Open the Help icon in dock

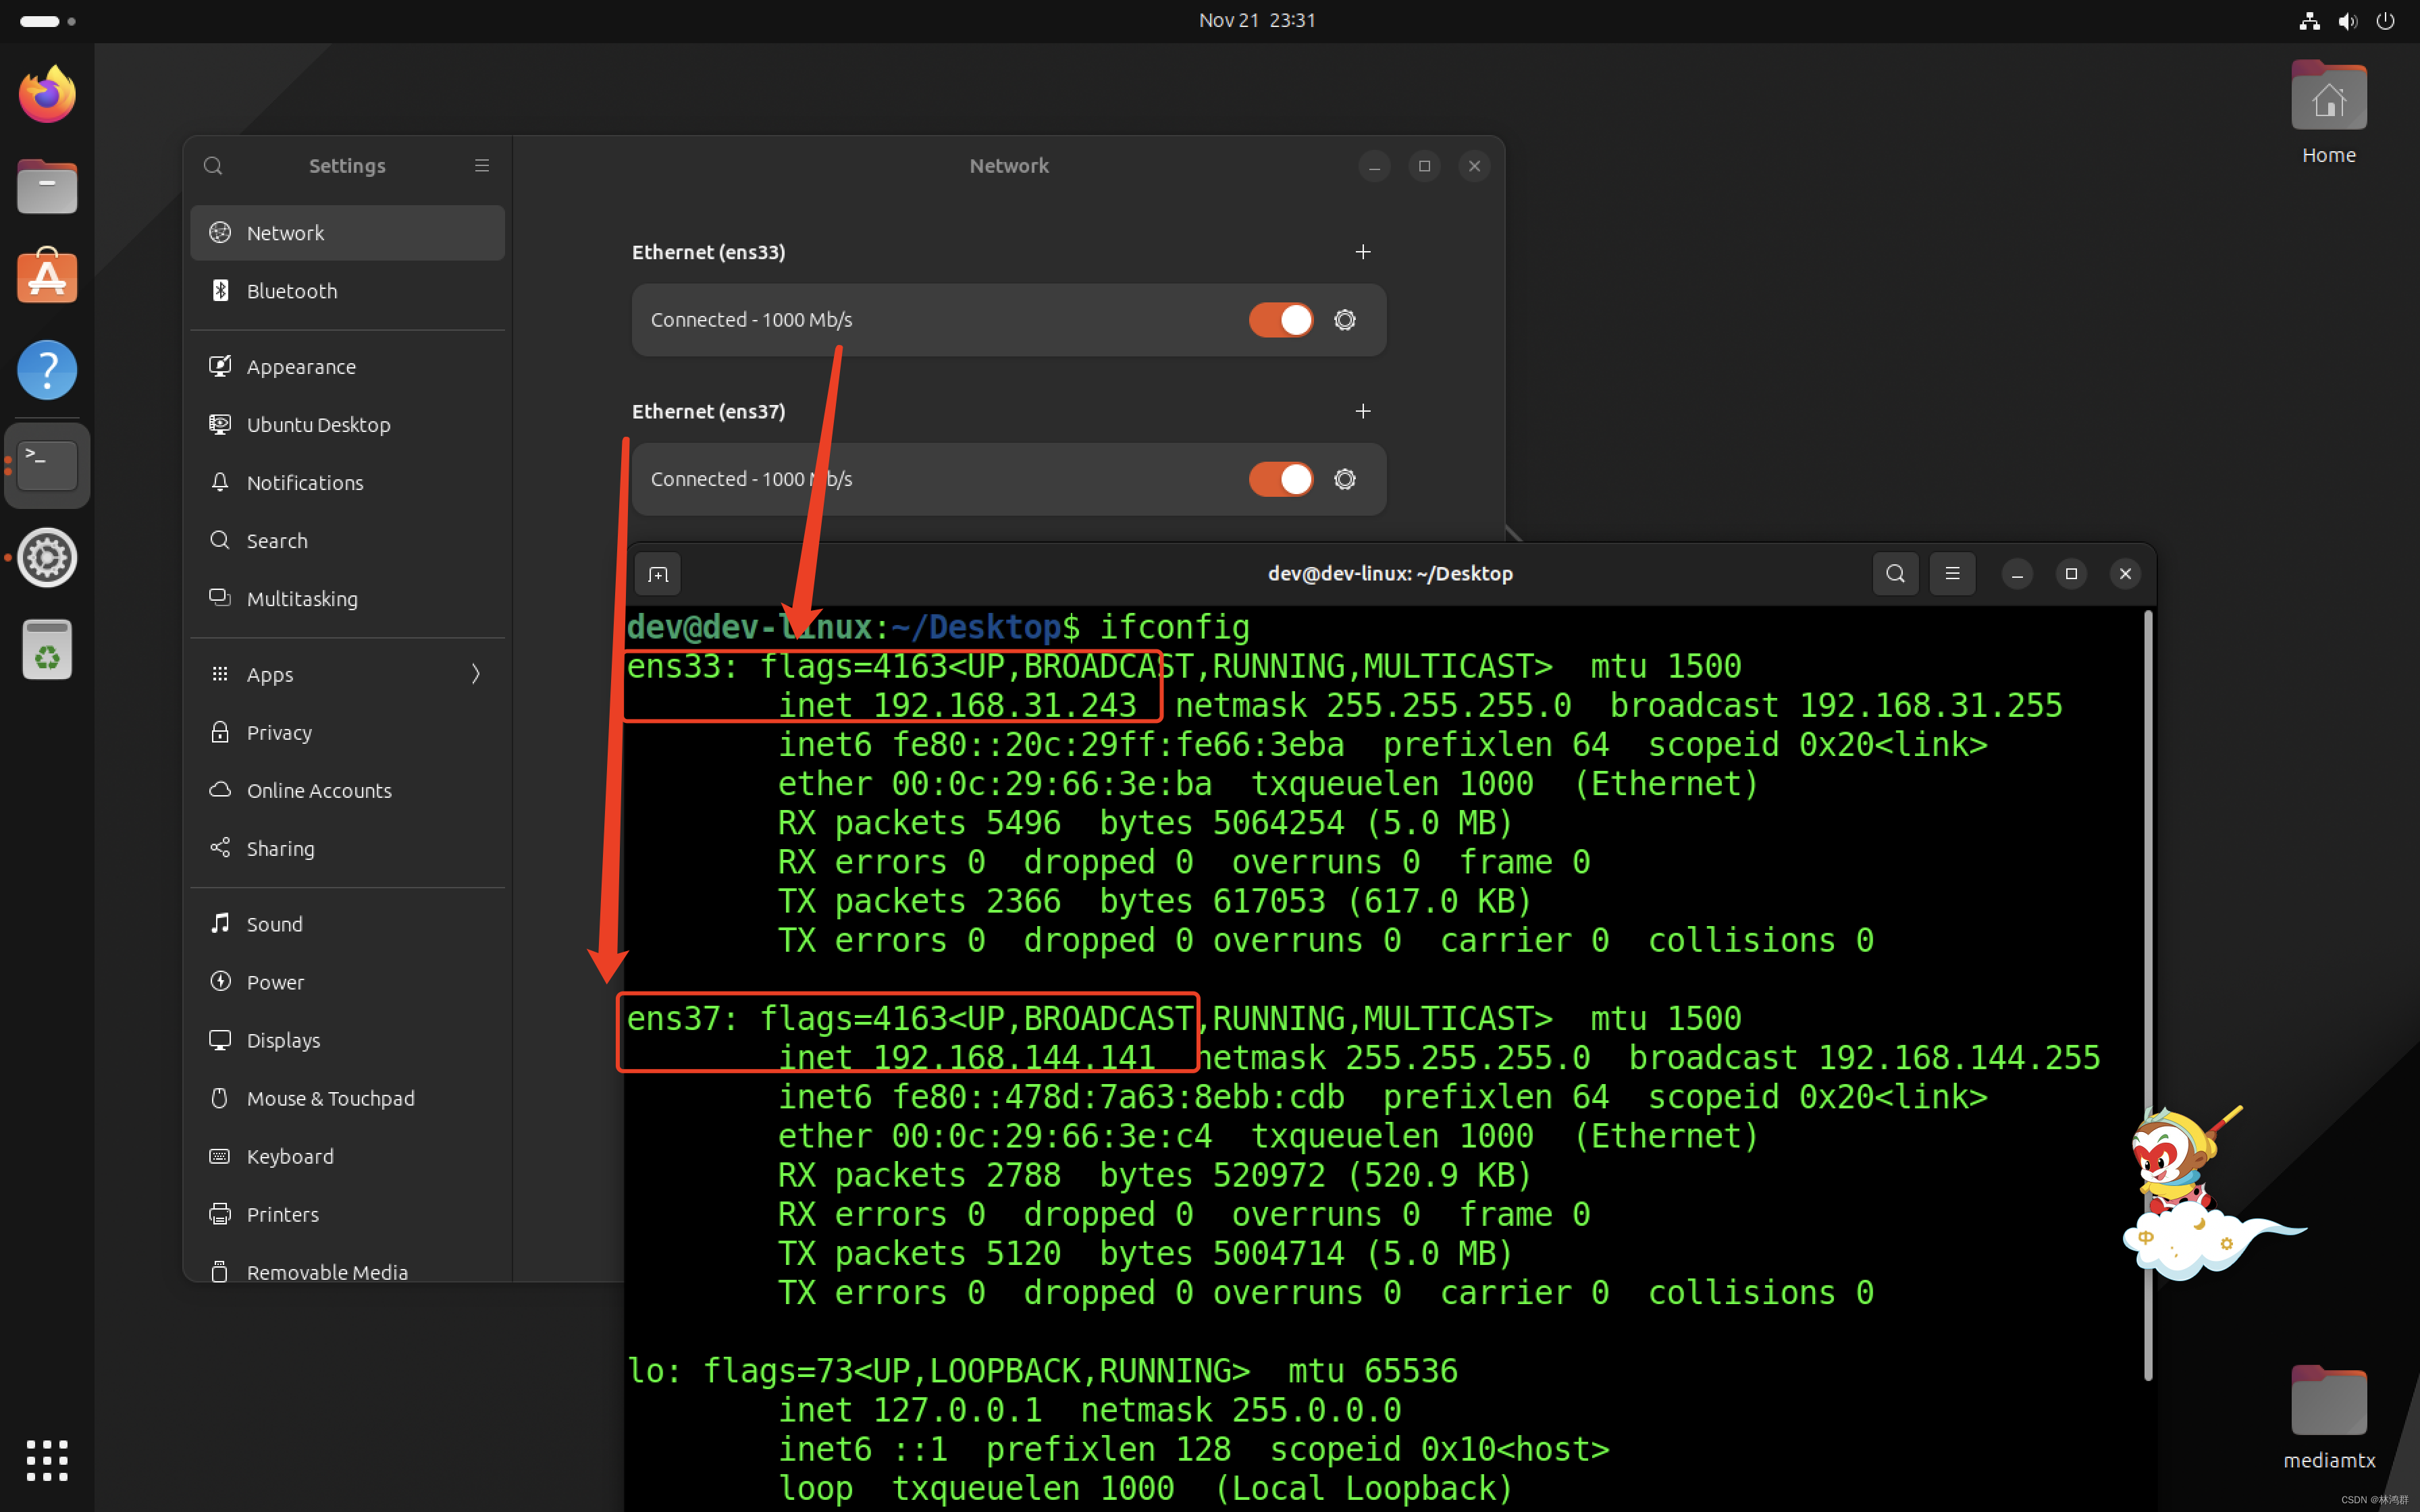pos(47,370)
